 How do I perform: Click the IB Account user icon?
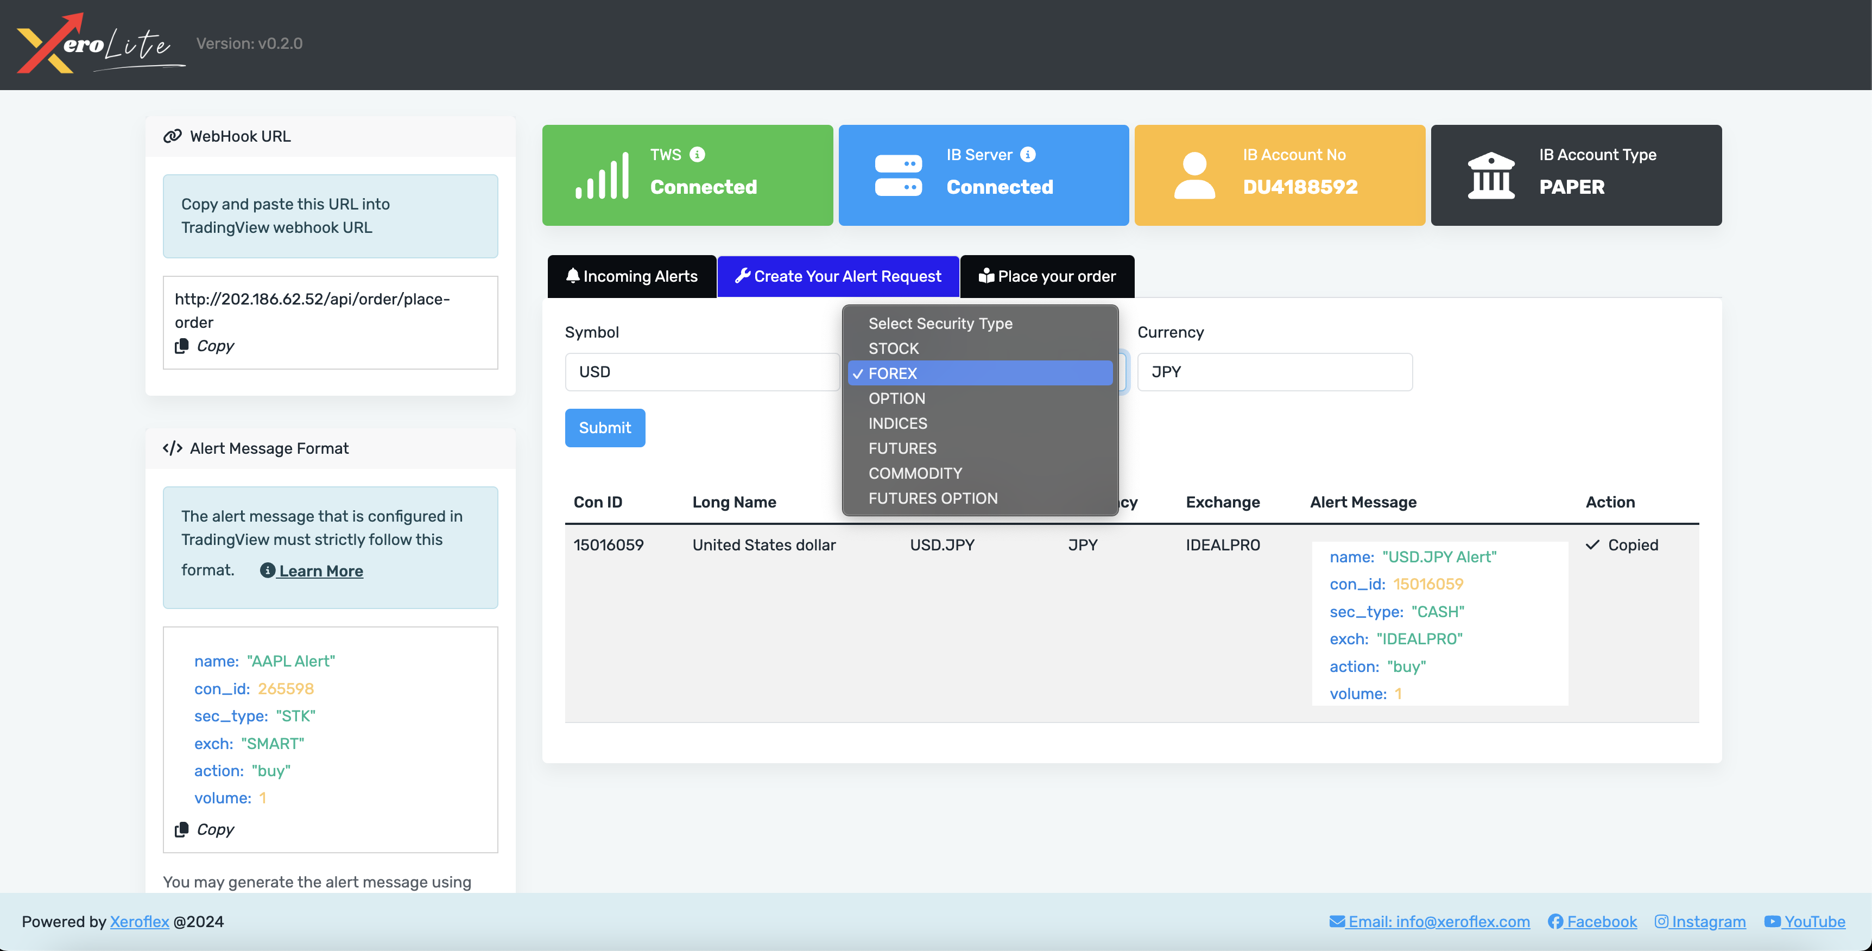1194,175
